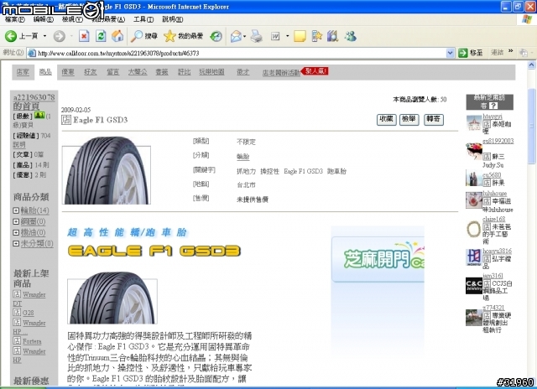Open the History clock icon
The width and height of the screenshot is (537, 389).
[x=216, y=36]
